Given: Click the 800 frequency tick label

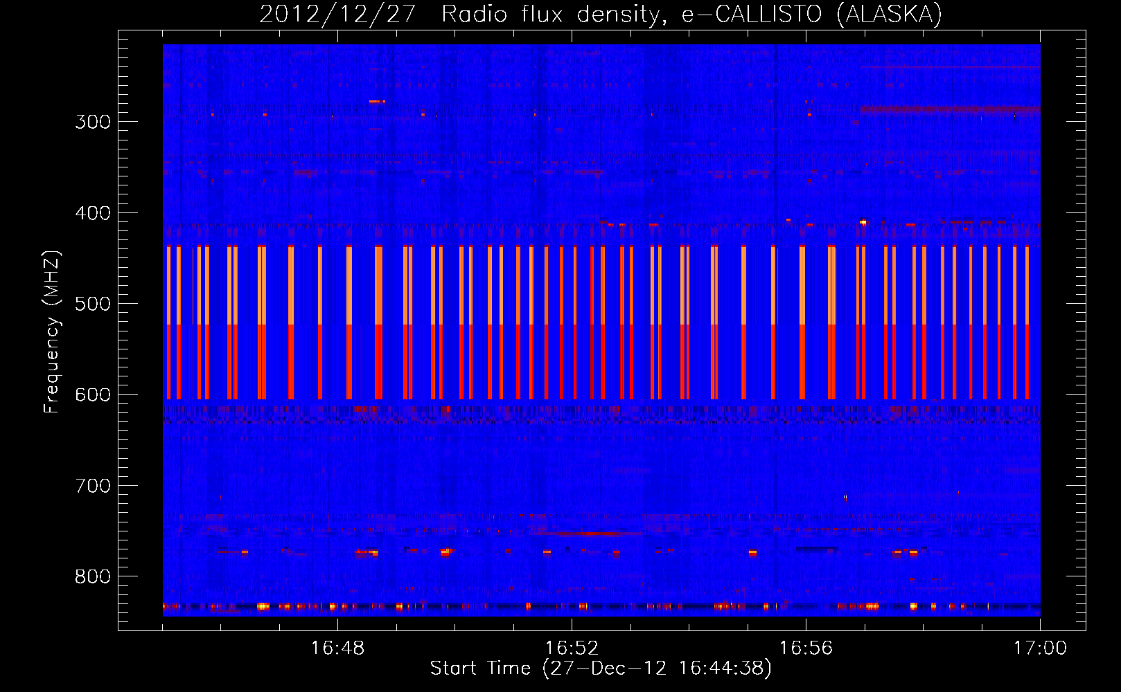Looking at the screenshot, I should [x=93, y=577].
